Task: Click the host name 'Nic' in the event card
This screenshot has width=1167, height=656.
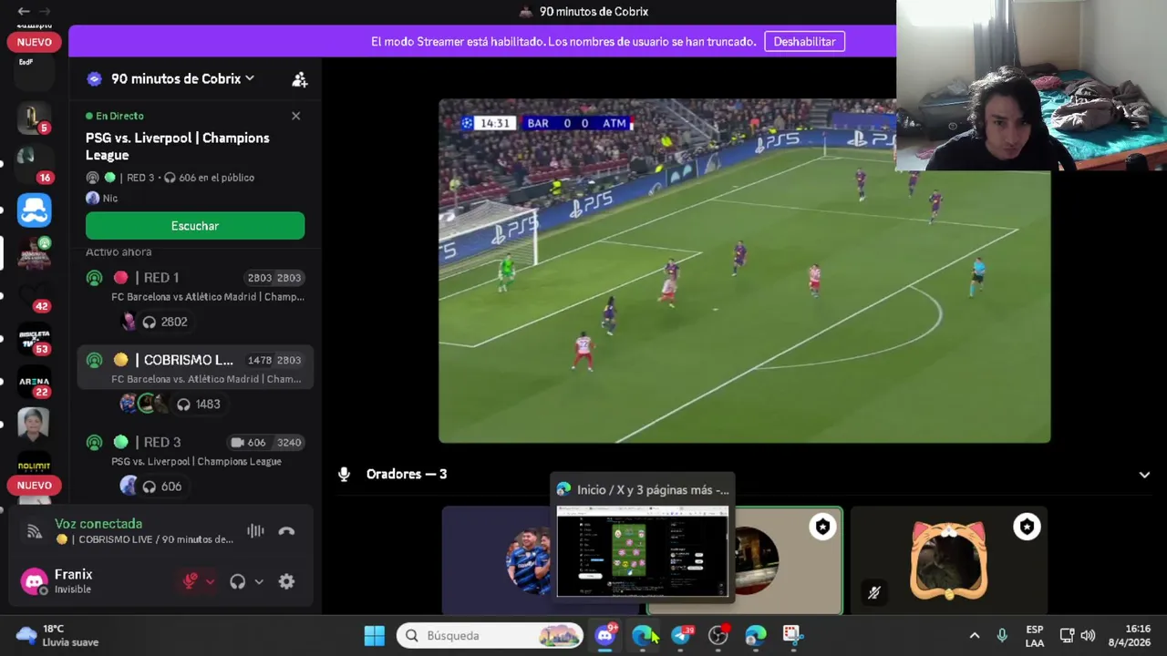Action: coord(109,198)
